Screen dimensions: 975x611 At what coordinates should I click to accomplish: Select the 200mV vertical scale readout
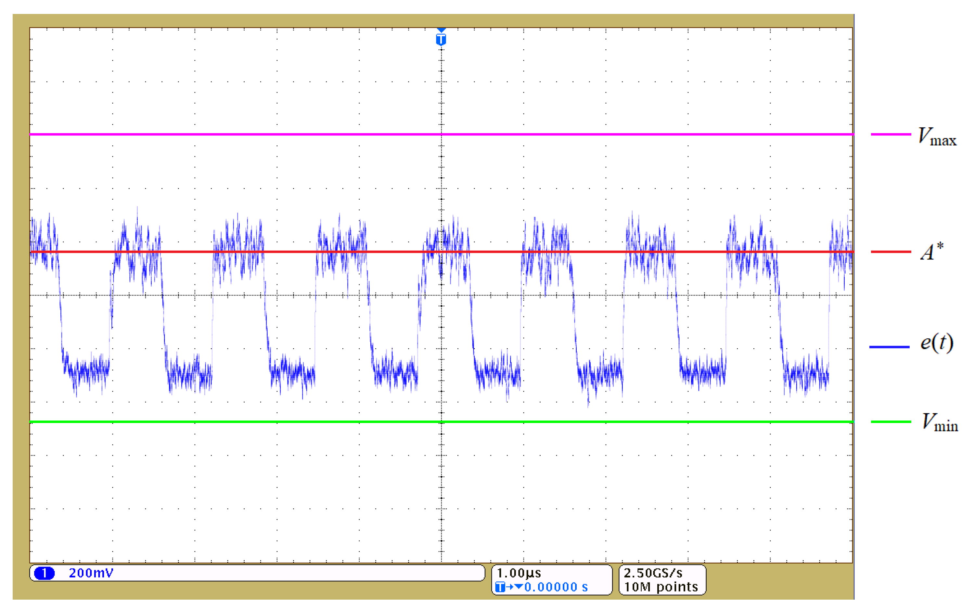(91, 573)
